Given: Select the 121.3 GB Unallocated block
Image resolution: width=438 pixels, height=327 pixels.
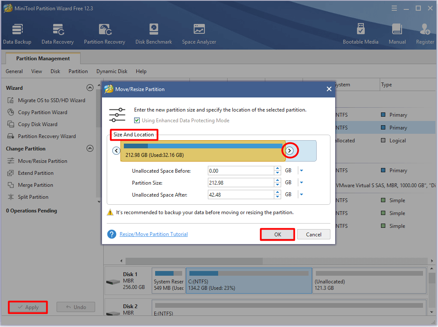Looking at the screenshot, I should tap(369, 281).
